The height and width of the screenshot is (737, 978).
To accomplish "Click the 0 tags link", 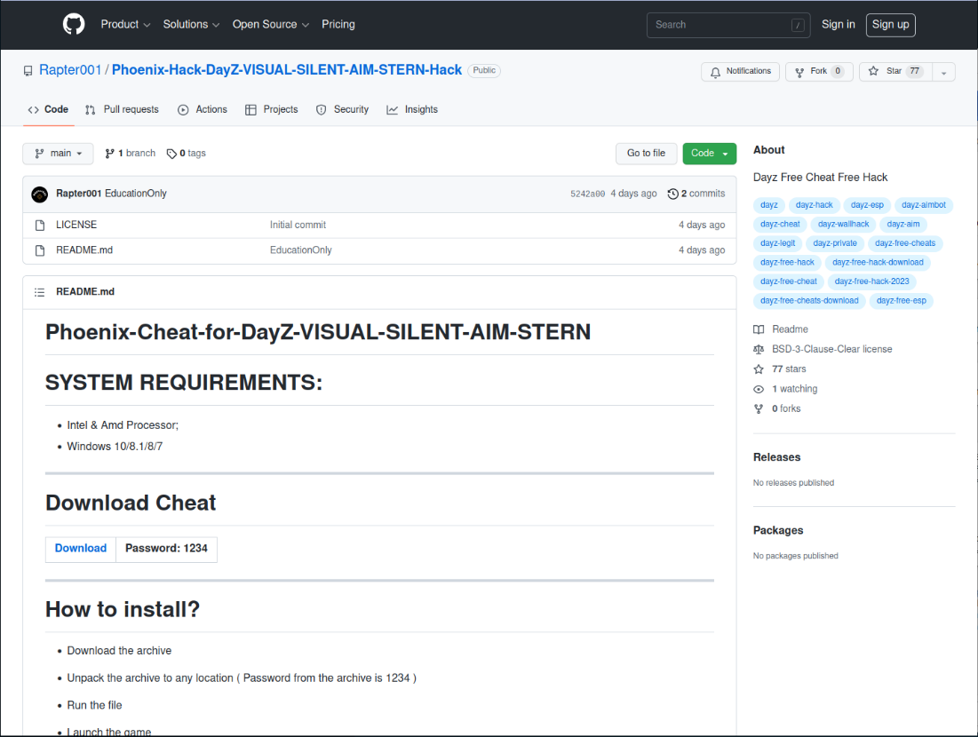I will [187, 154].
